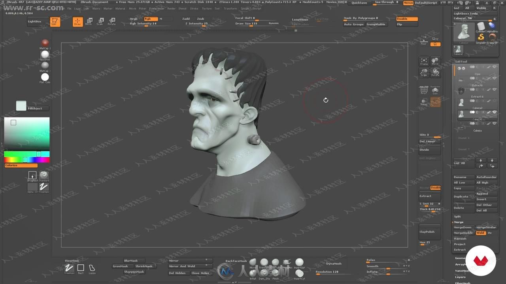This screenshot has height=284, width=506.
Task: Click the Move canvas navigation icon
Action: coord(435,61)
